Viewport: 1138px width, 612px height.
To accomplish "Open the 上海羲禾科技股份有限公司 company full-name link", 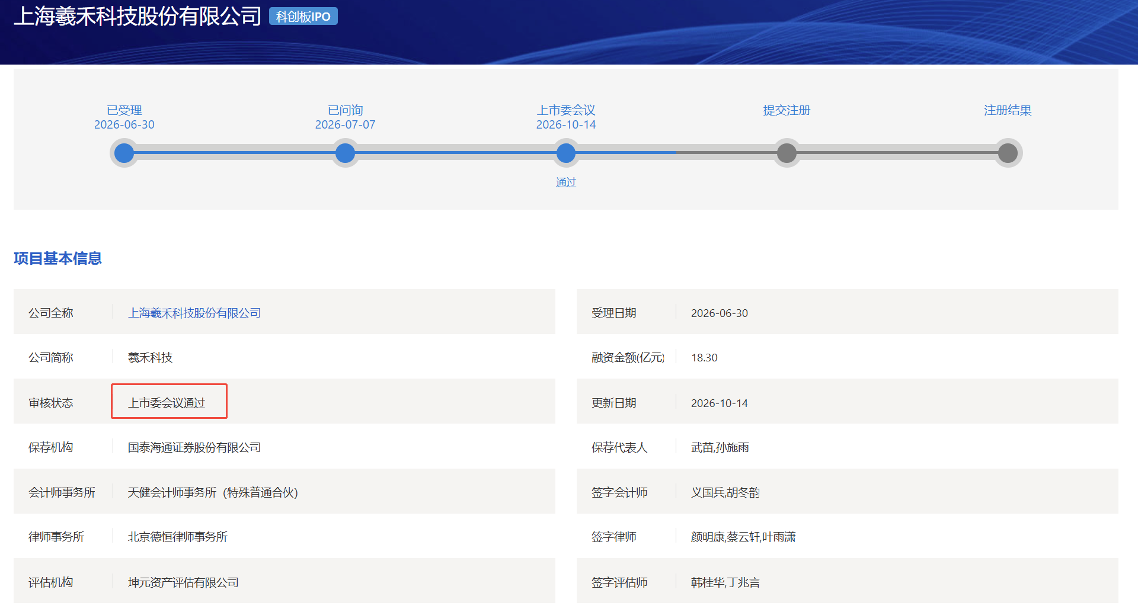I will [194, 313].
